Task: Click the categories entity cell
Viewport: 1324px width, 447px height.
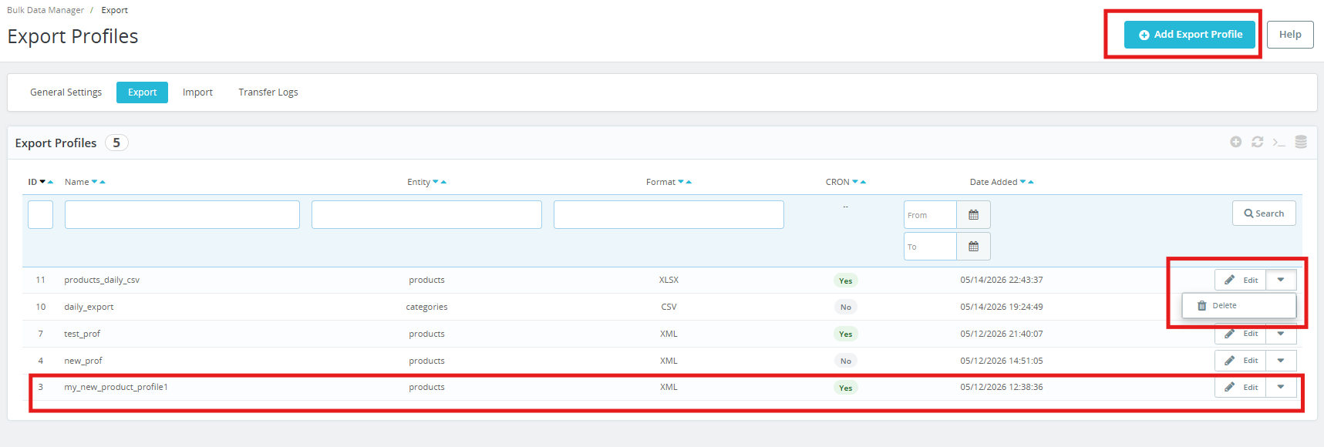Action: click(x=426, y=307)
